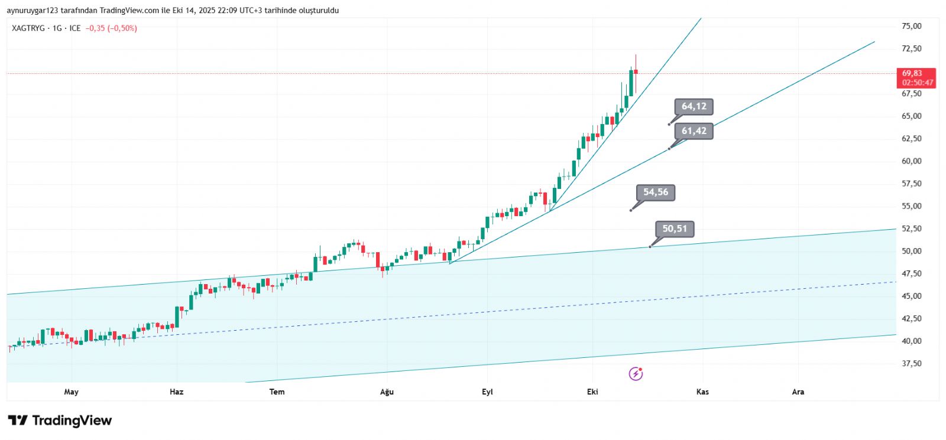Image resolution: width=946 pixels, height=440 pixels.
Task: Click the 50,51 callout label
Action: coord(675,229)
